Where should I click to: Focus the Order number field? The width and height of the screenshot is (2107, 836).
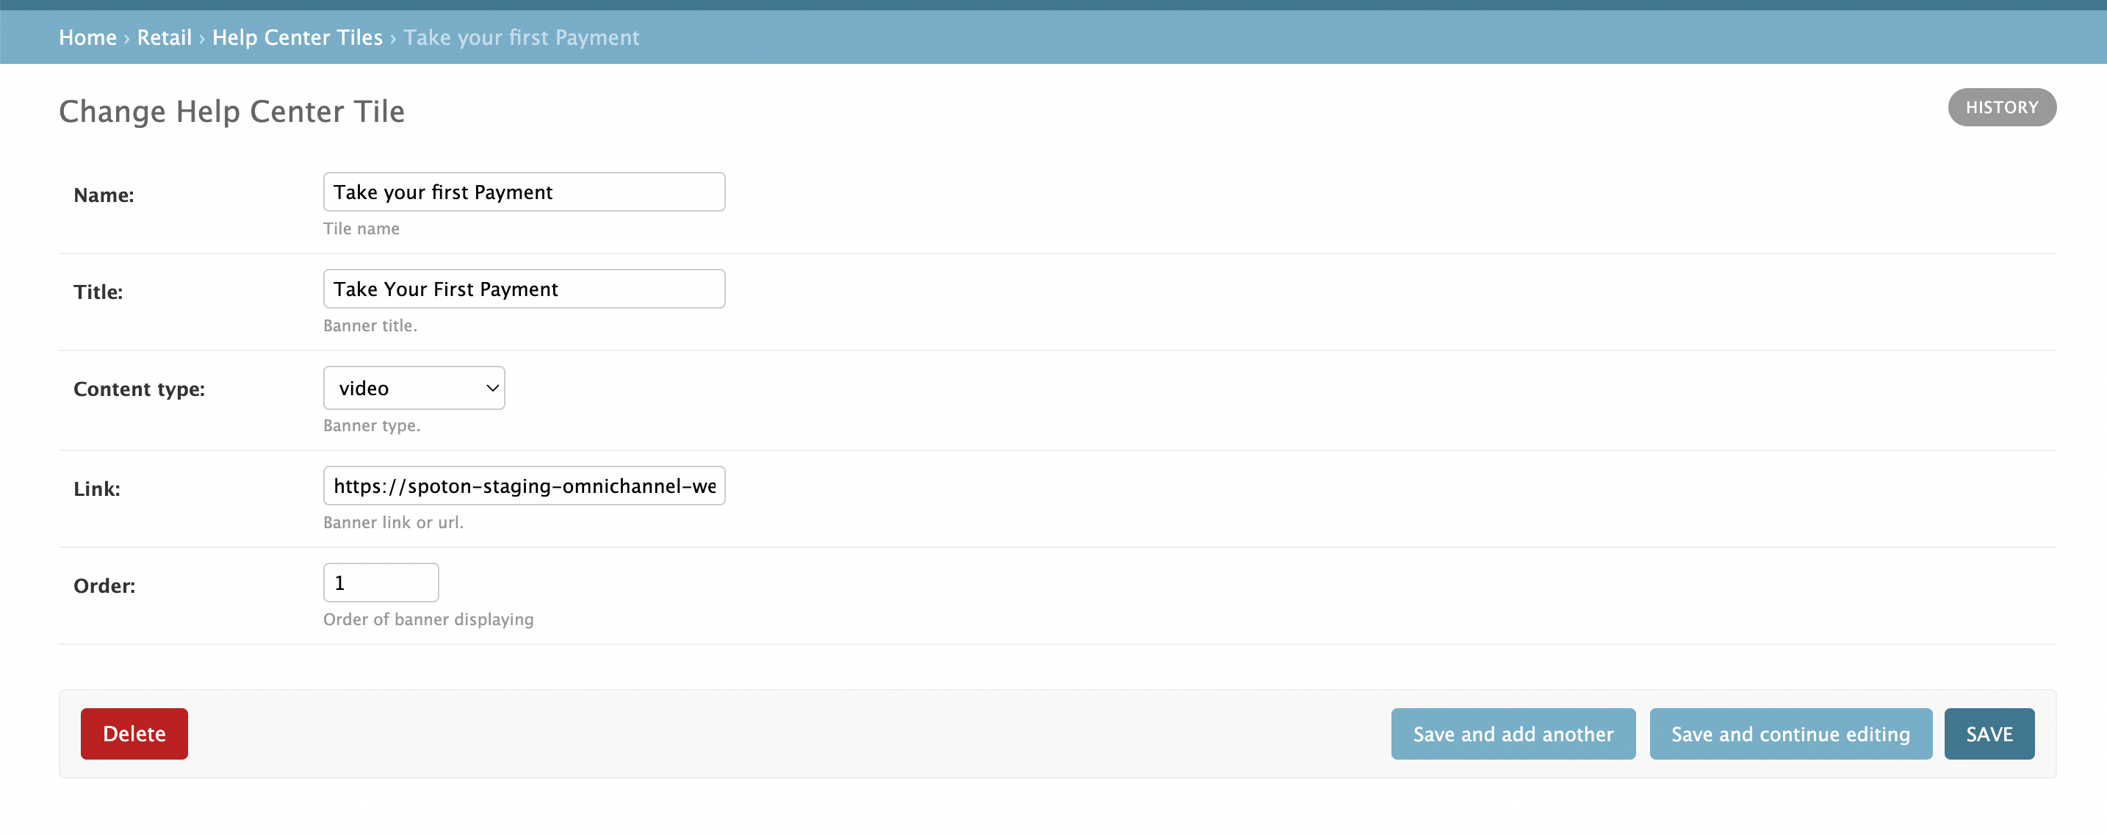coord(381,583)
